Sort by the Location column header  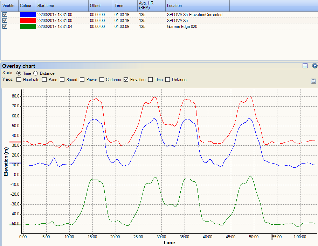coord(197,6)
